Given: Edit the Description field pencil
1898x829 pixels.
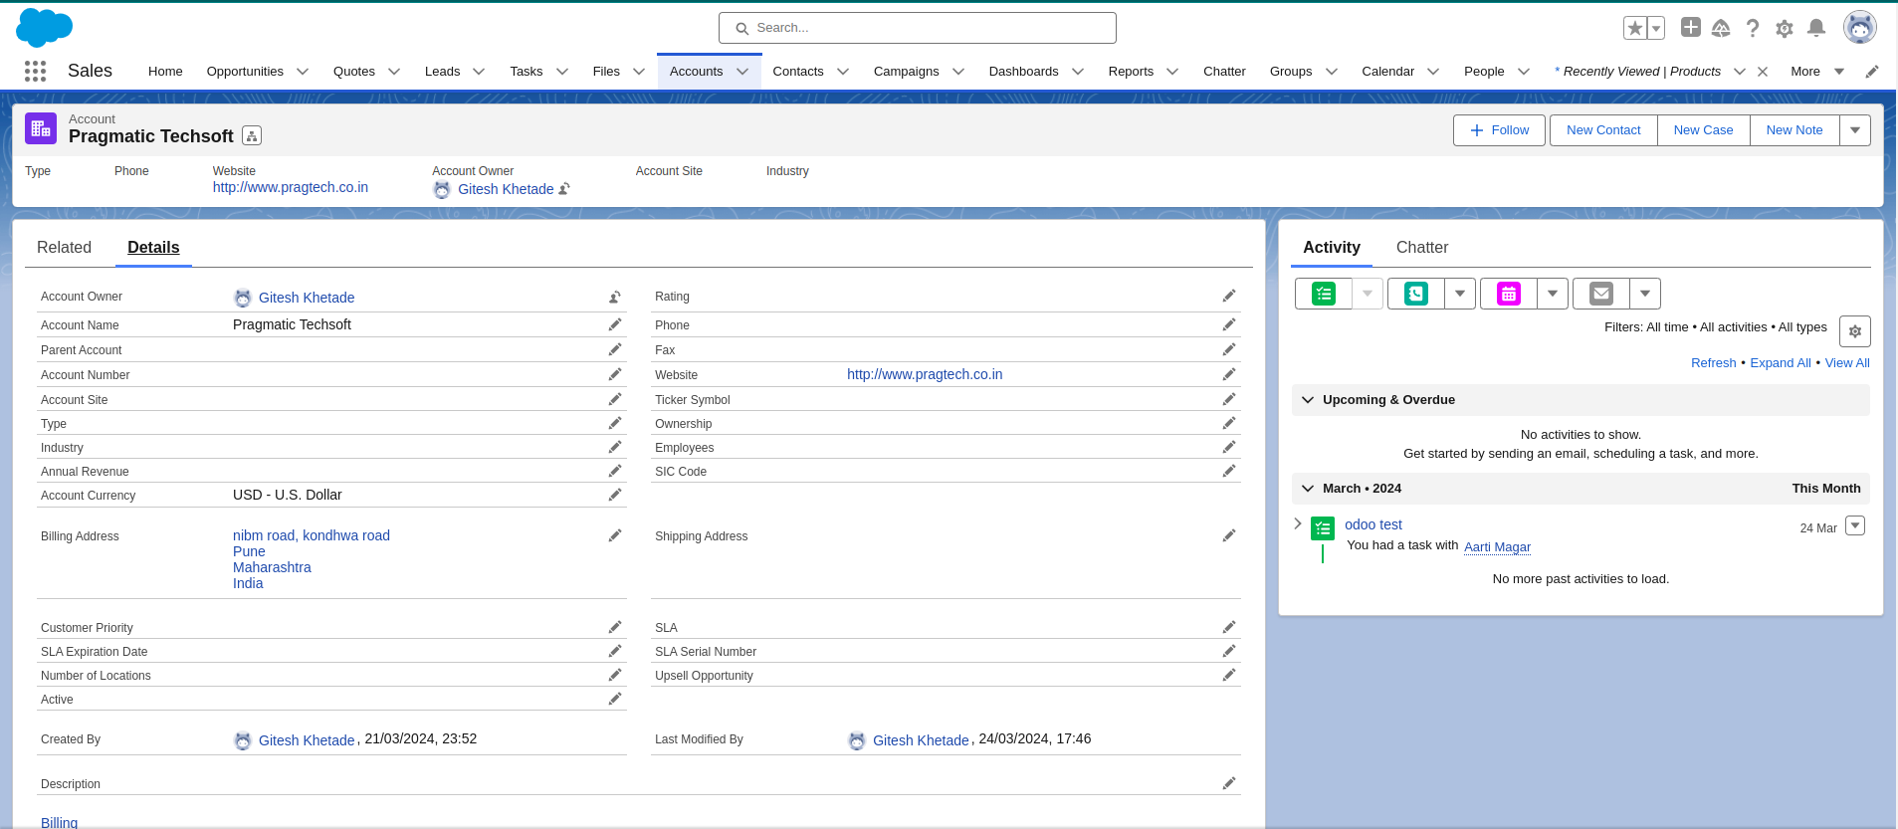Looking at the screenshot, I should click(1229, 783).
